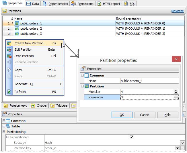Click the Partition key ellipsis button
Image resolution: width=187 pixels, height=153 pixels.
(182, 148)
